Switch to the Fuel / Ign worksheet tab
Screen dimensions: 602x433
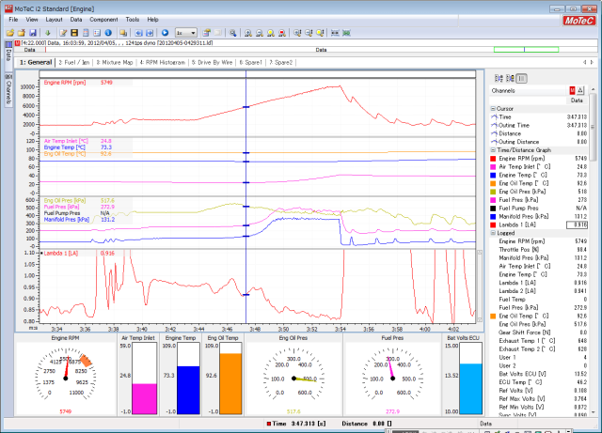(x=74, y=63)
